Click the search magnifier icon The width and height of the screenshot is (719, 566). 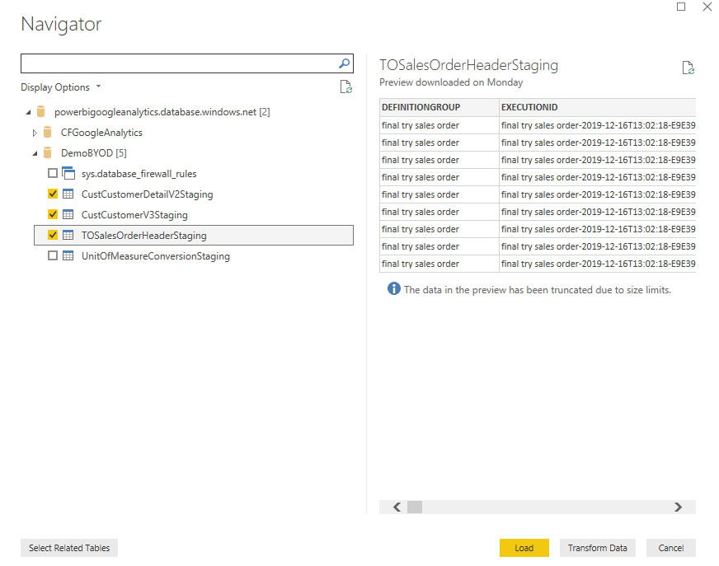[345, 63]
